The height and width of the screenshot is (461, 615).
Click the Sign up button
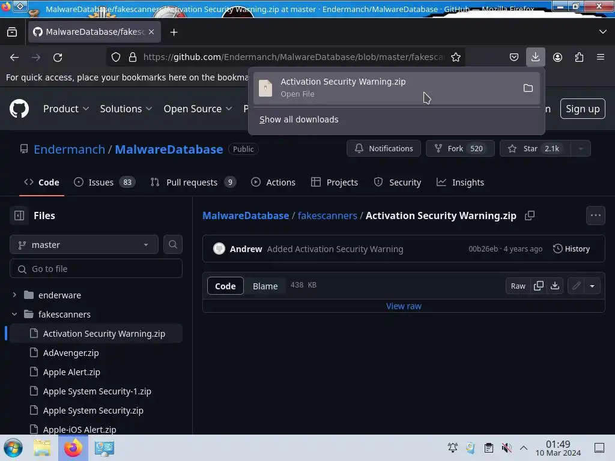click(x=583, y=109)
